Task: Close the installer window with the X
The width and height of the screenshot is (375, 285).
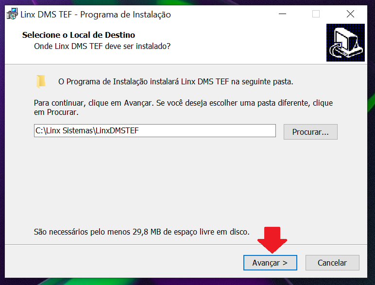Action: point(350,14)
